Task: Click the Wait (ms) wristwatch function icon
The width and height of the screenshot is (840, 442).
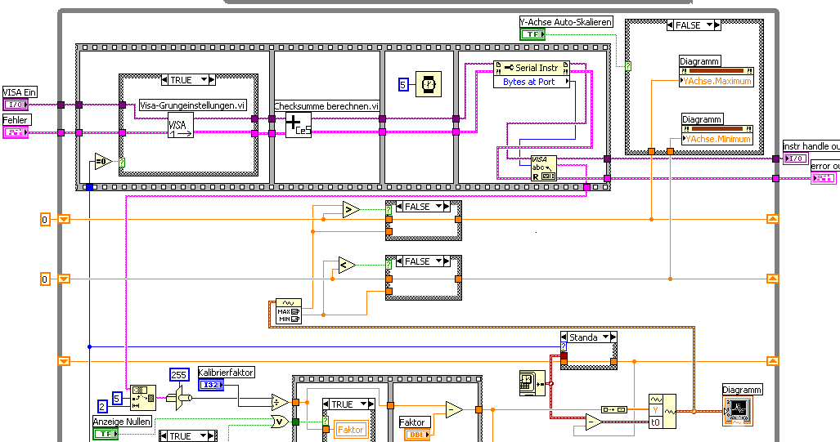Action: [429, 84]
